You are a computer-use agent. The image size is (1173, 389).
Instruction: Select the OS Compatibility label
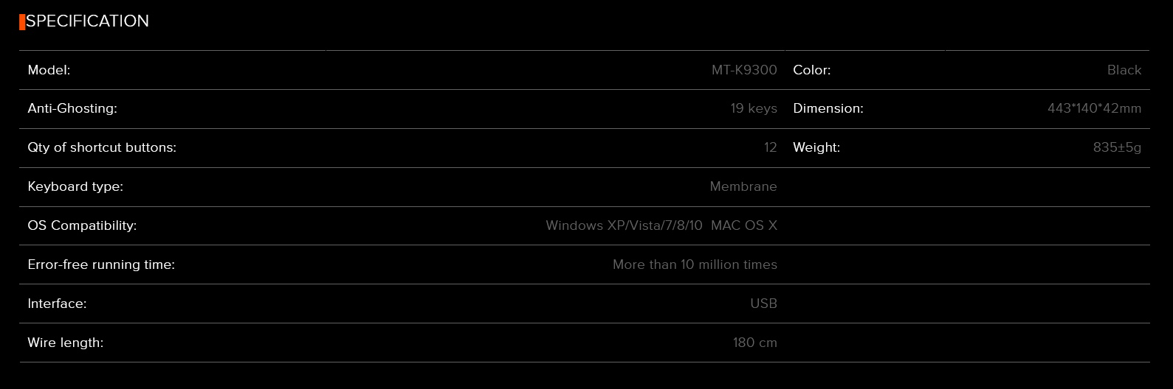click(82, 225)
